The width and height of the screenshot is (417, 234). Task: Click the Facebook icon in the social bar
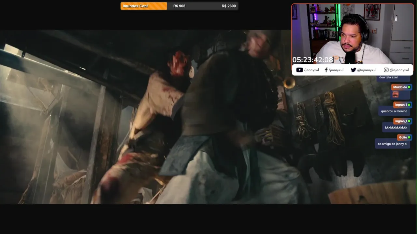326,70
